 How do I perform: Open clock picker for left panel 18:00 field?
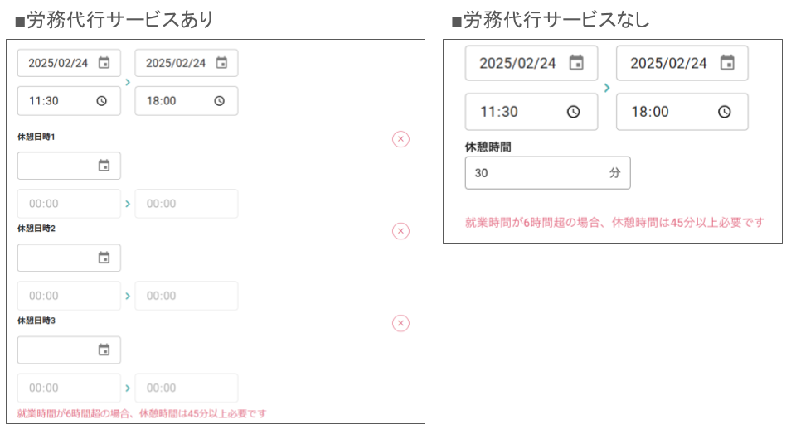pyautogui.click(x=220, y=101)
